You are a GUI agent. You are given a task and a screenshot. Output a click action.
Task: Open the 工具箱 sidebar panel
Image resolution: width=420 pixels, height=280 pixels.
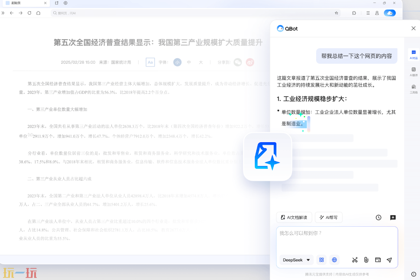(414, 89)
